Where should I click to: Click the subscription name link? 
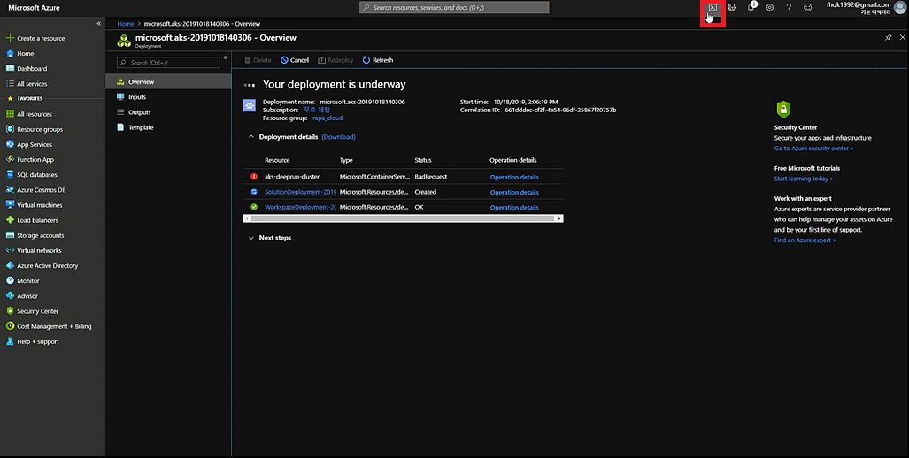click(x=317, y=110)
